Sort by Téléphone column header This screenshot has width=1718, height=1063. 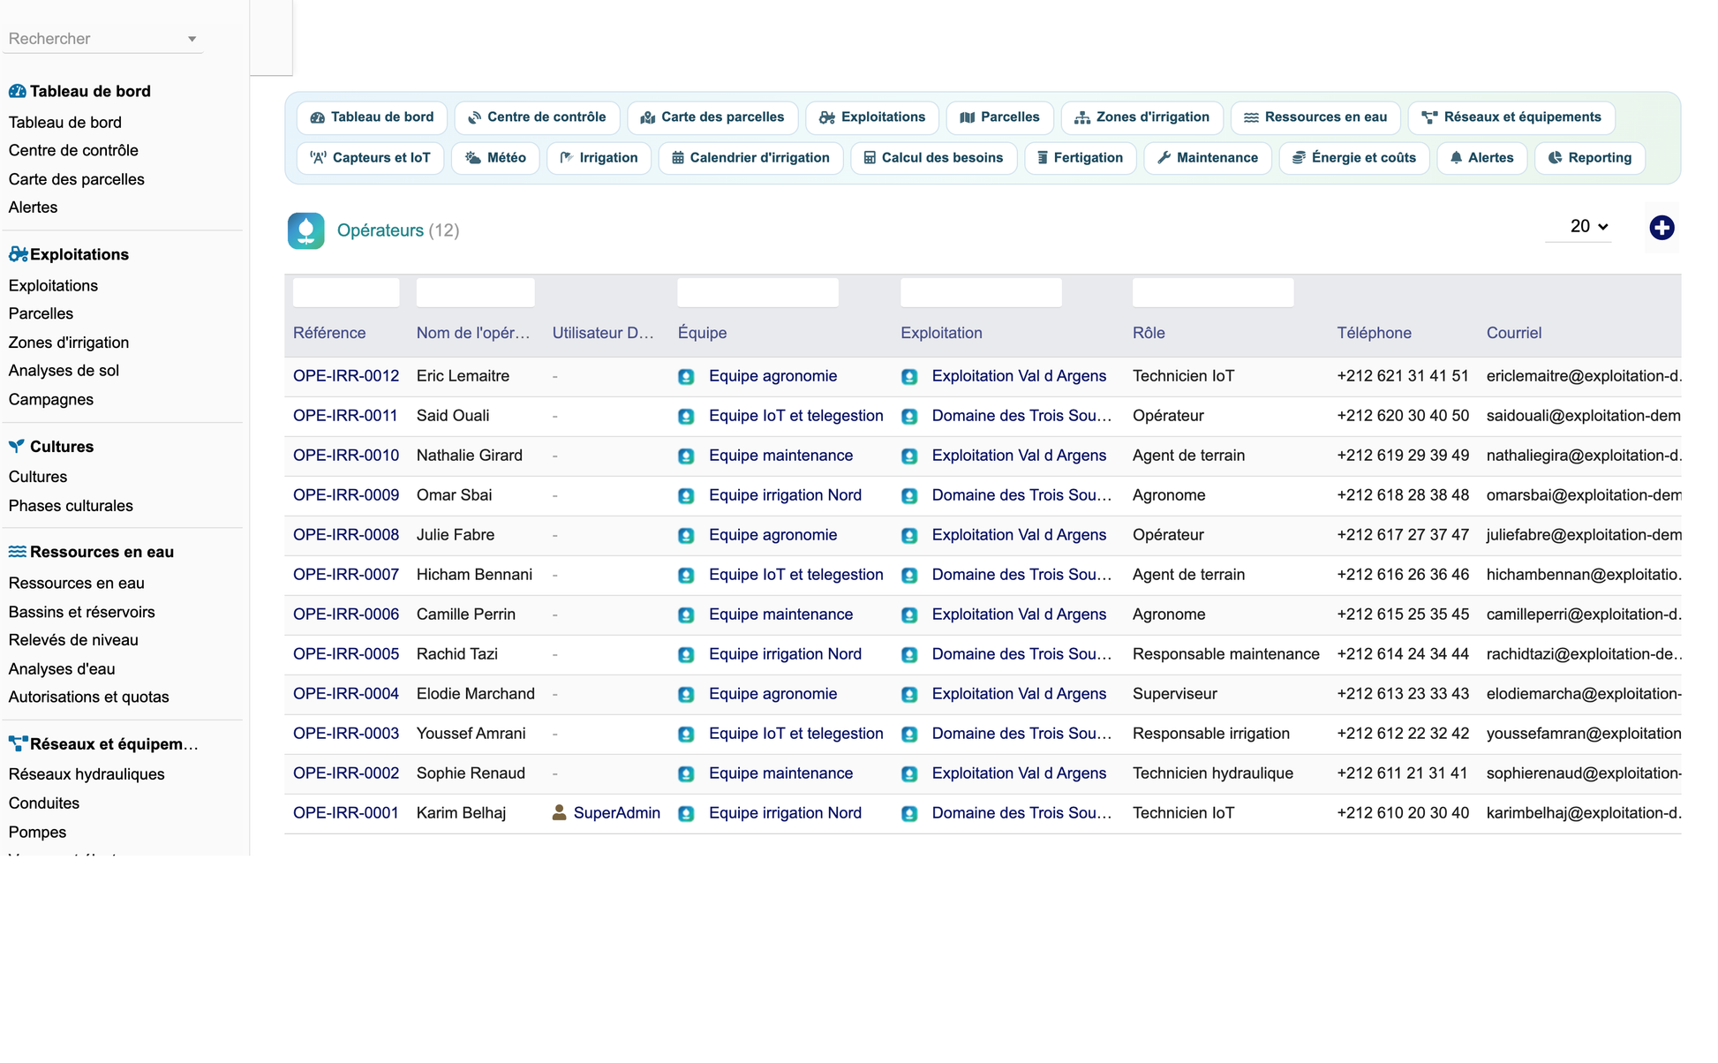point(1374,333)
